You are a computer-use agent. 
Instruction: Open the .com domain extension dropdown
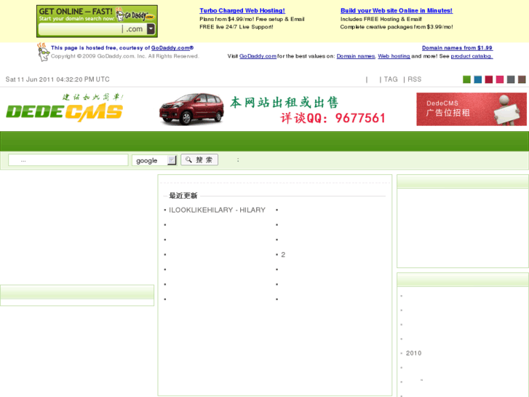(151, 29)
